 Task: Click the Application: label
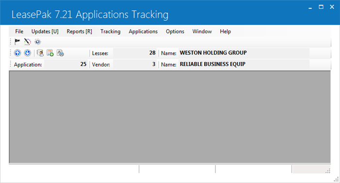28,65
